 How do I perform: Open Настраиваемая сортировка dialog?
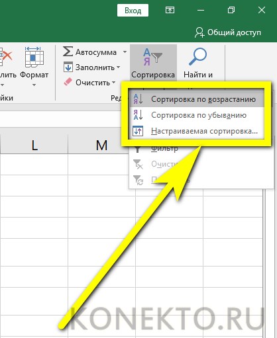pos(197,131)
